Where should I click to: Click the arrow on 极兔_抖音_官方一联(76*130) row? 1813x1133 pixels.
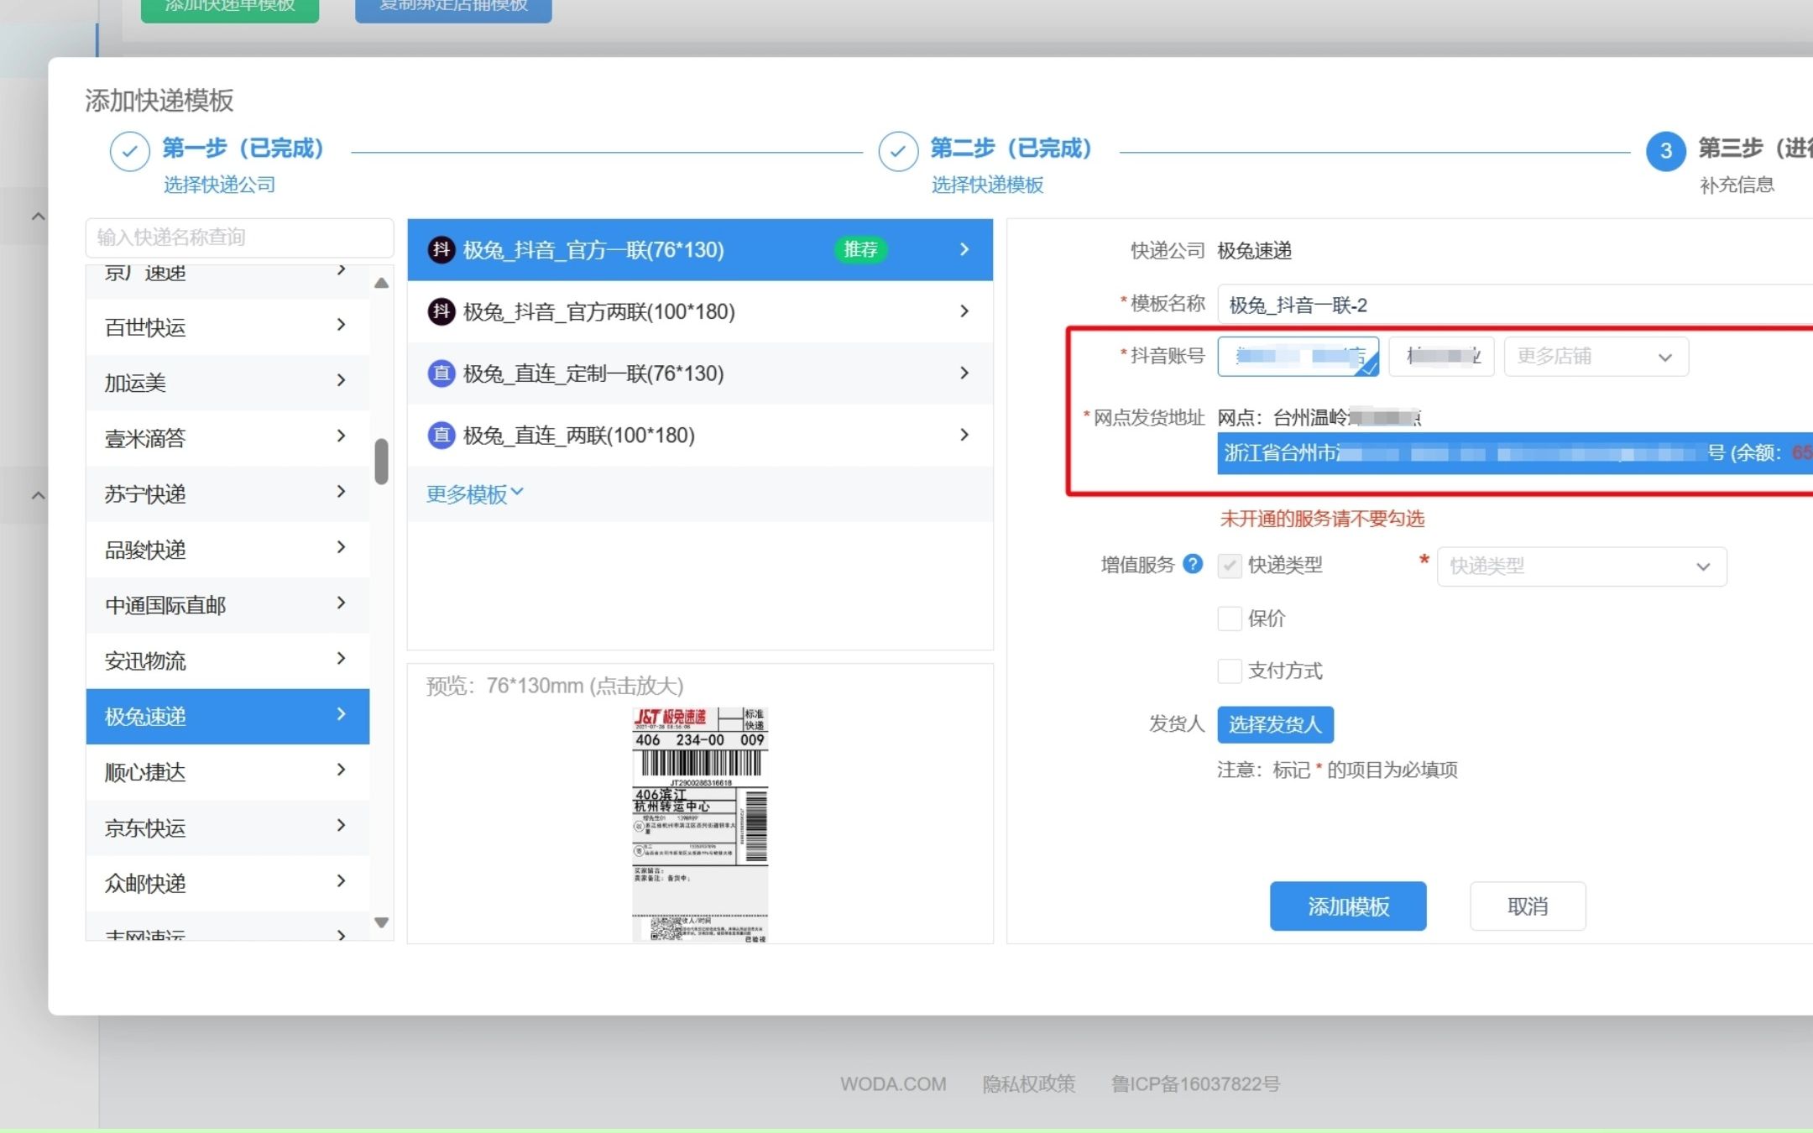coord(964,249)
